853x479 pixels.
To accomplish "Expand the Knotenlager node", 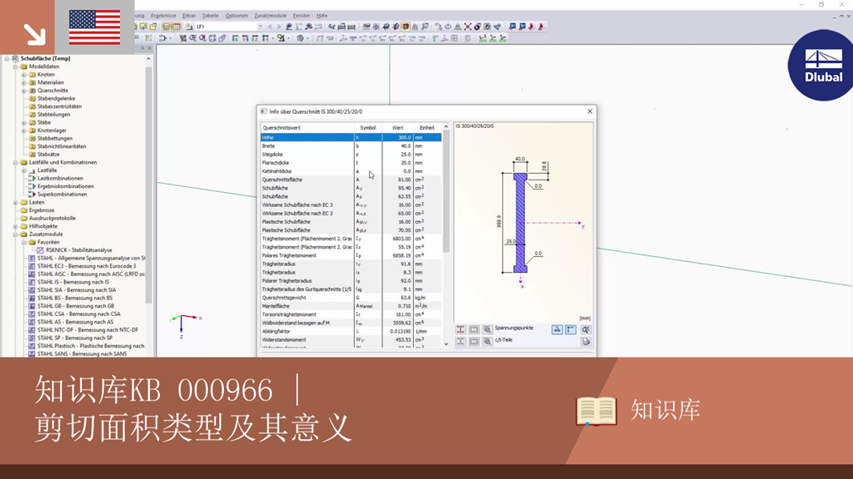I will pos(24,131).
